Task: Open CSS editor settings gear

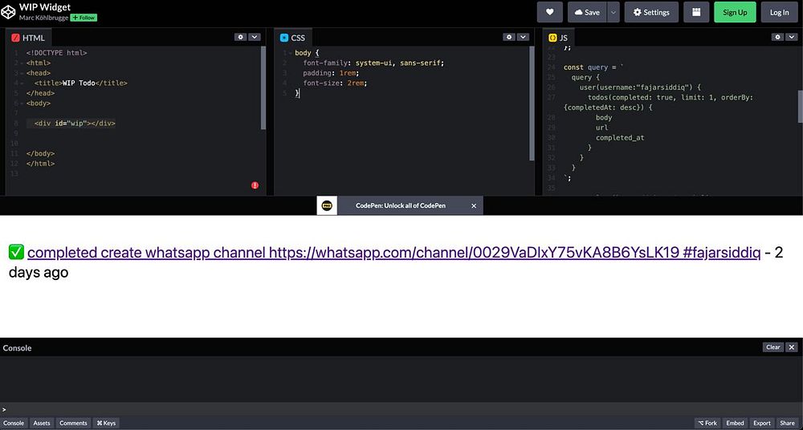Action: click(509, 37)
